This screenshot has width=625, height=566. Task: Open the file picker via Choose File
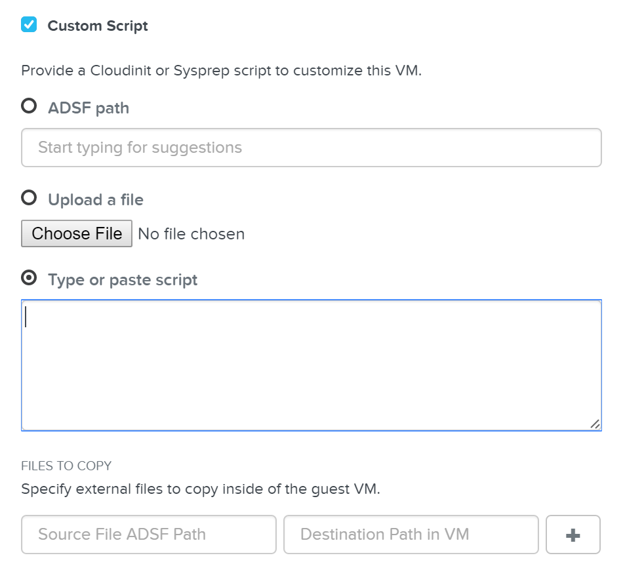tap(76, 233)
